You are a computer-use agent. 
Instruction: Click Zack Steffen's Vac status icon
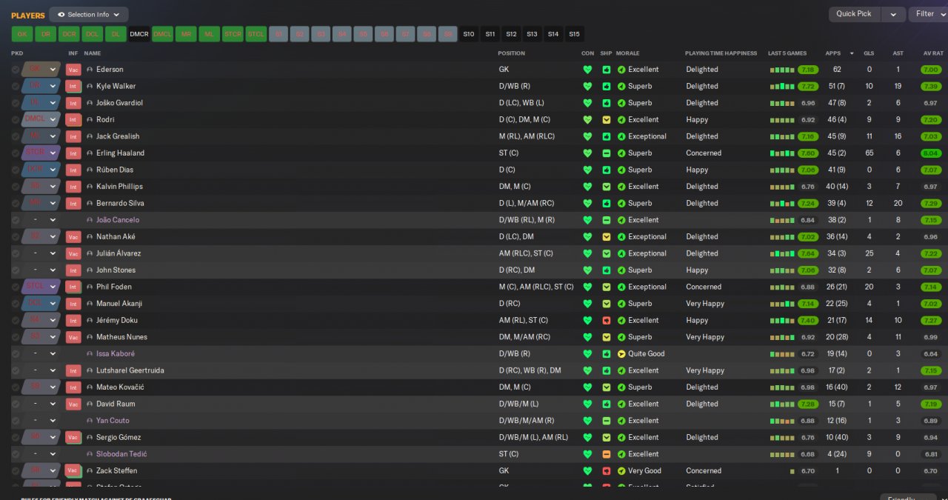pos(73,471)
